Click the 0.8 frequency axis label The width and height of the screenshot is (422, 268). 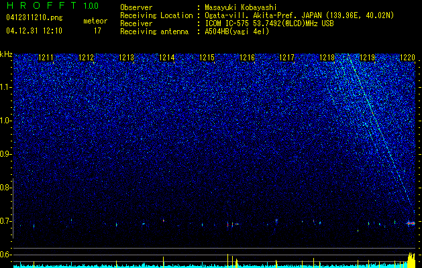point(6,188)
